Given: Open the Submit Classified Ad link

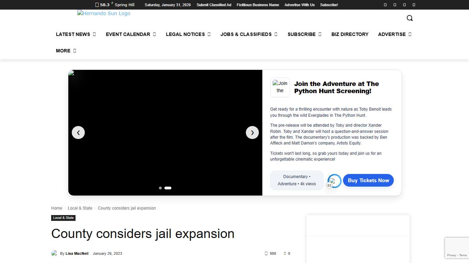Looking at the screenshot, I should click(x=214, y=5).
